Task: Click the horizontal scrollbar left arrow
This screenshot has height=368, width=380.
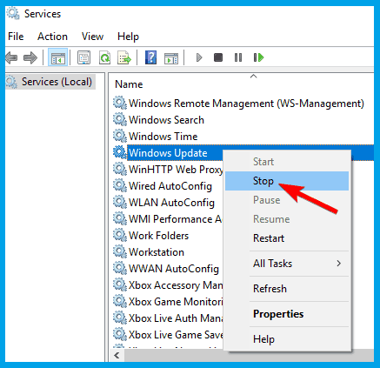Action: click(x=117, y=355)
